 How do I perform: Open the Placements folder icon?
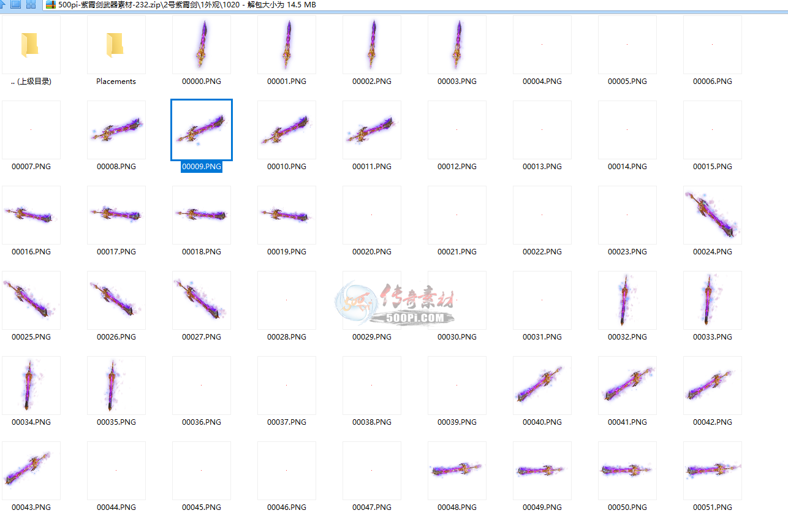click(x=116, y=45)
